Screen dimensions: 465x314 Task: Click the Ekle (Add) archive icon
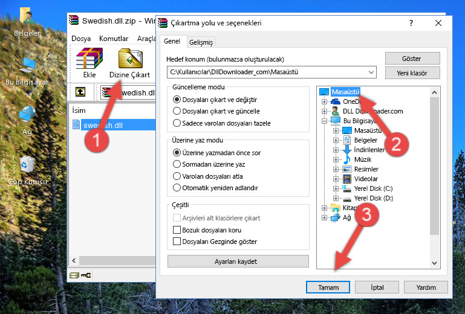89,59
